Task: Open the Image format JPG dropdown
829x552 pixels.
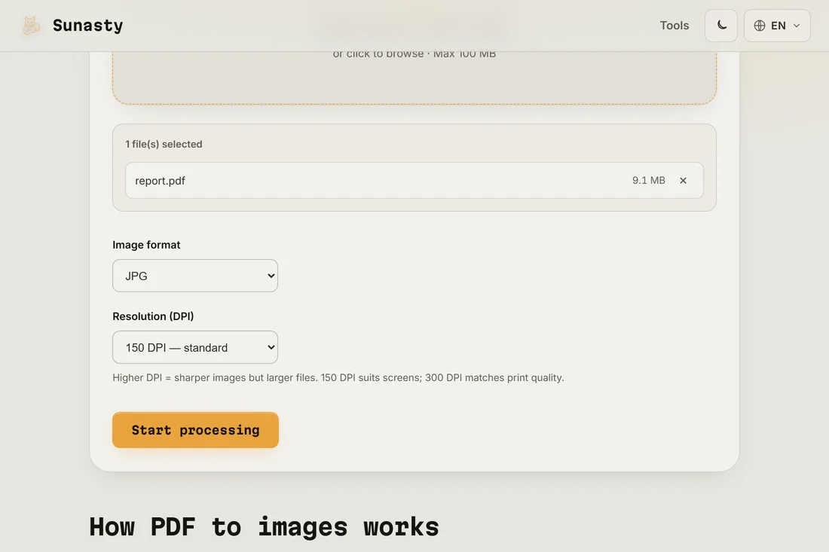Action: tap(195, 275)
